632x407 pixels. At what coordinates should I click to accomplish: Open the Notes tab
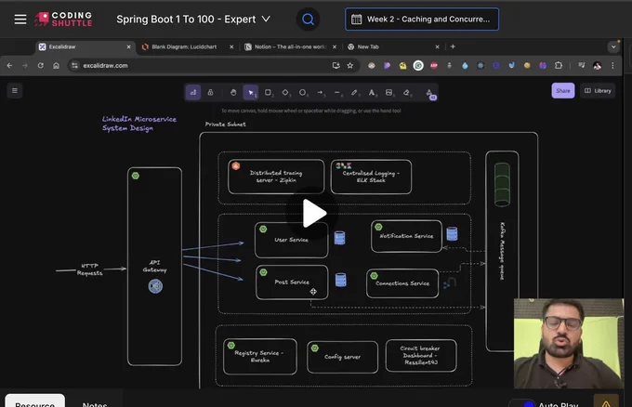pyautogui.click(x=95, y=403)
